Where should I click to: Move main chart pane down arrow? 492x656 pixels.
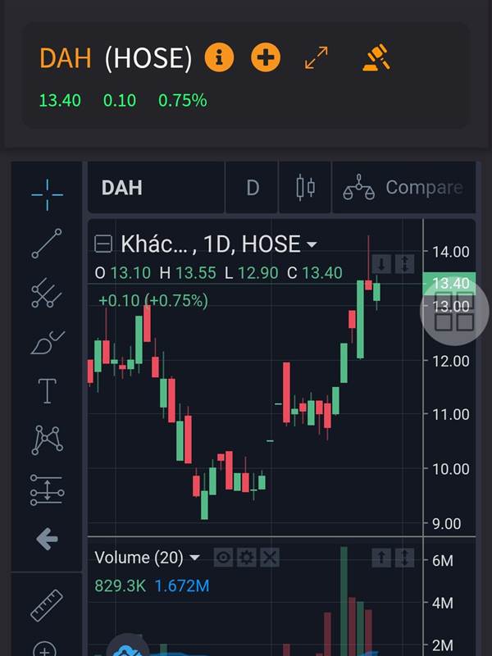click(381, 264)
